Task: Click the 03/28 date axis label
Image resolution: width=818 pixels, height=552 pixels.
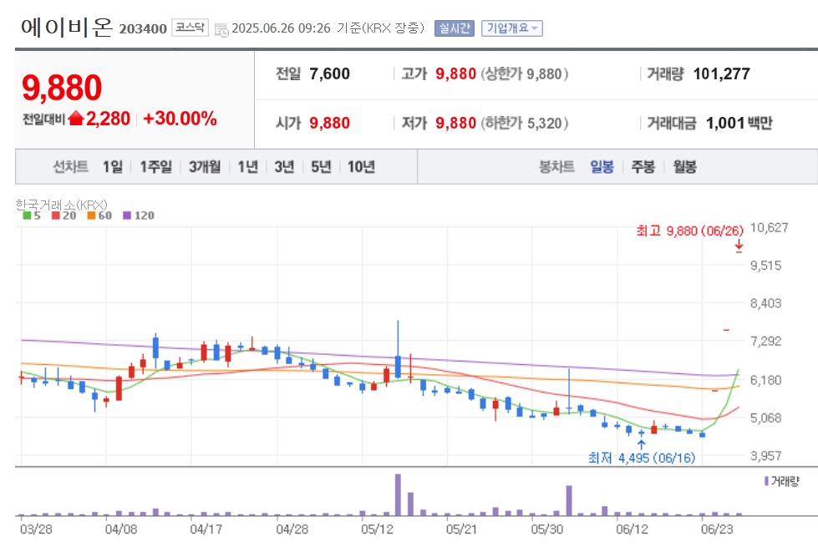Action: coord(36,529)
